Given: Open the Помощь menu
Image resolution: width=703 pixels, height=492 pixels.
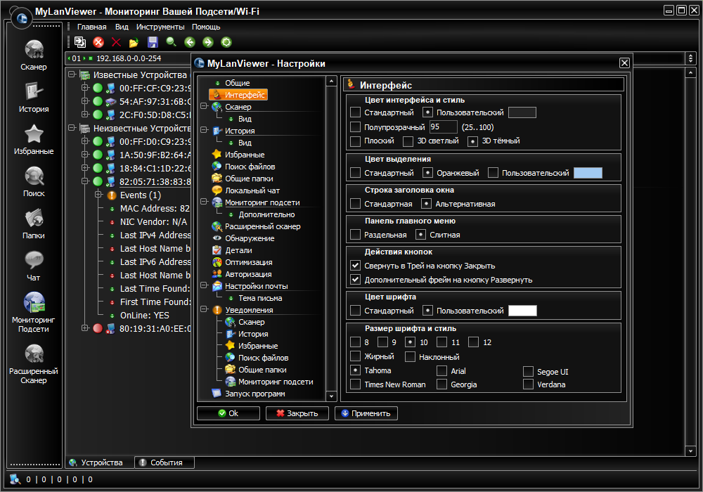Looking at the screenshot, I should coord(206,27).
